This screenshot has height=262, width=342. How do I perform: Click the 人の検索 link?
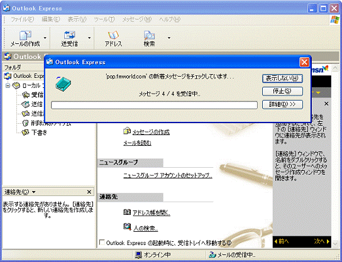click(x=145, y=228)
